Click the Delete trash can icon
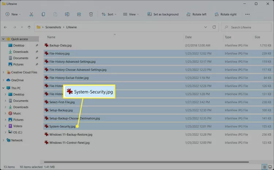 pyautogui.click(x=91, y=15)
